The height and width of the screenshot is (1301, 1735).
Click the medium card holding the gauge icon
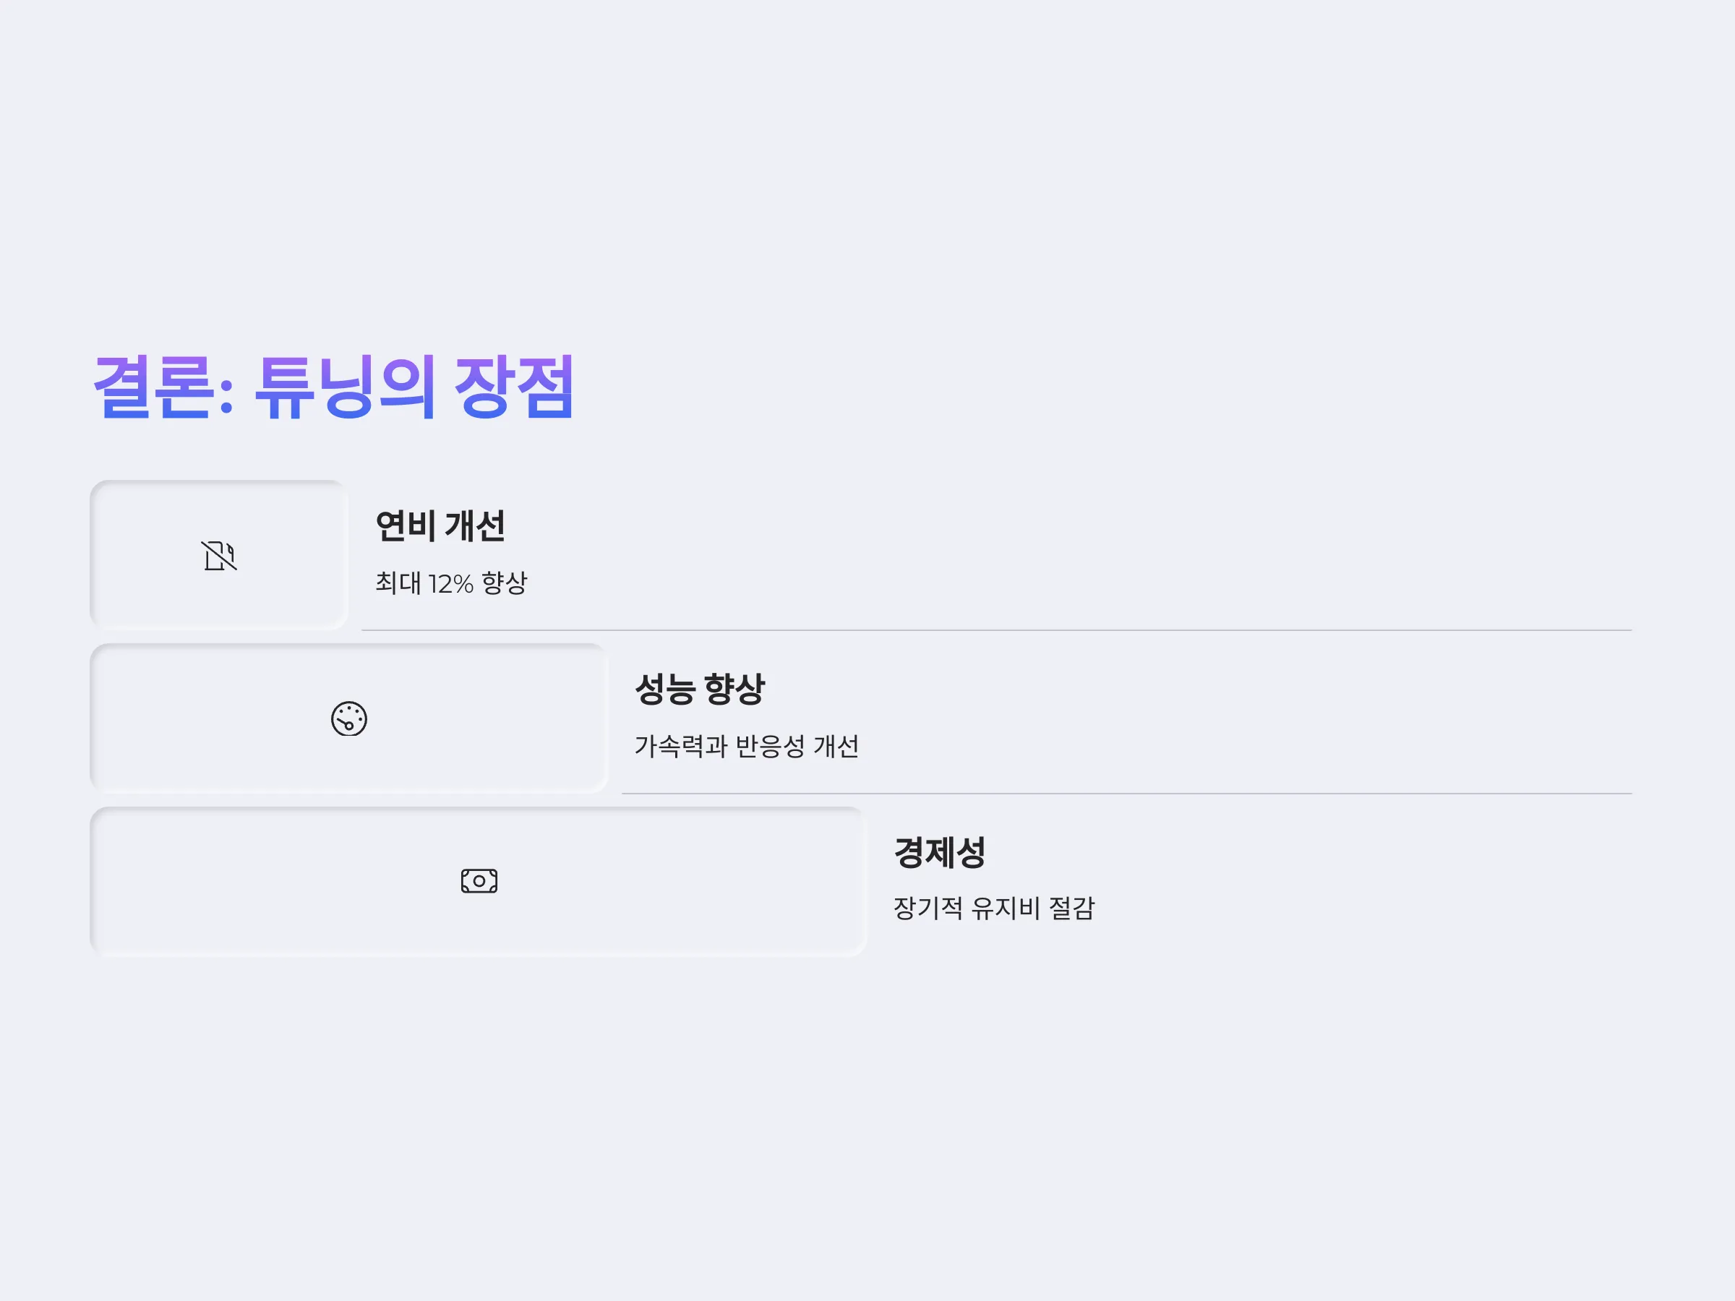pyautogui.click(x=349, y=718)
